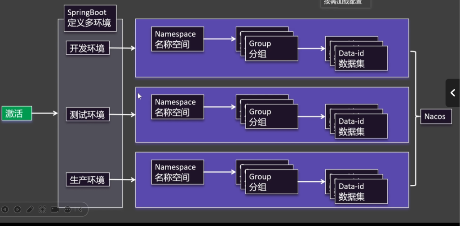460x226 pixels.
Task: Select the 开发环境 box
Action: [87, 48]
